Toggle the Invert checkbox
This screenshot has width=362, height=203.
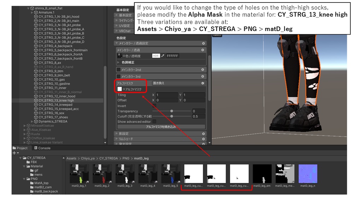[154, 106]
